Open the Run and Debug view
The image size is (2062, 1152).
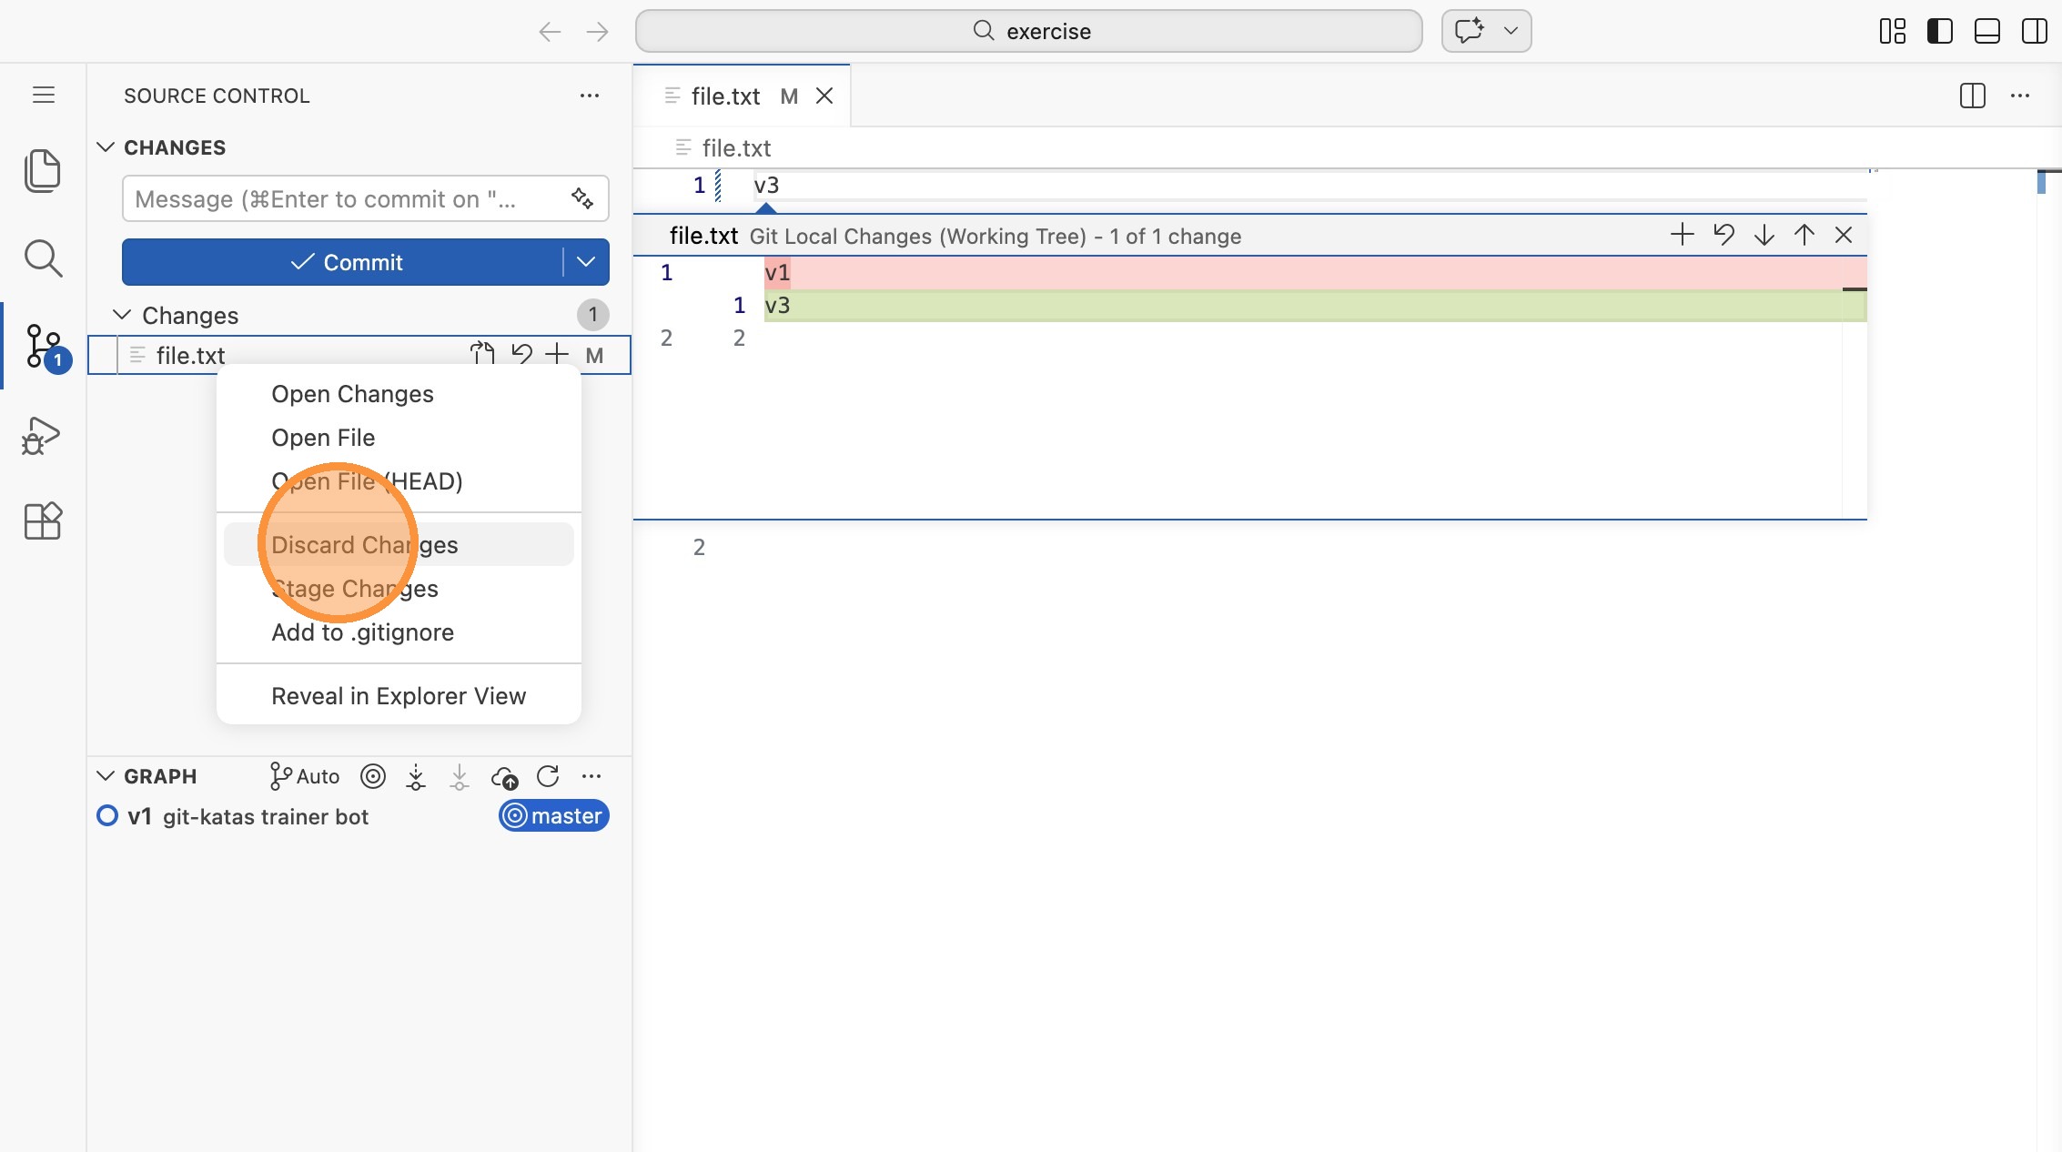click(42, 435)
